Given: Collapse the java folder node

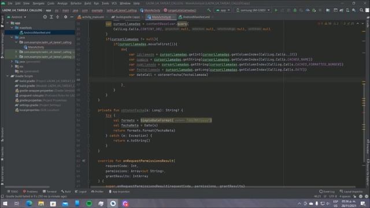Looking at the screenshot, I should [12, 37].
